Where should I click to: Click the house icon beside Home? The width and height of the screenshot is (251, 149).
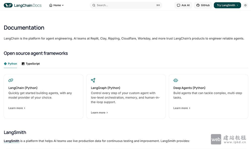pyautogui.click(x=51, y=5)
